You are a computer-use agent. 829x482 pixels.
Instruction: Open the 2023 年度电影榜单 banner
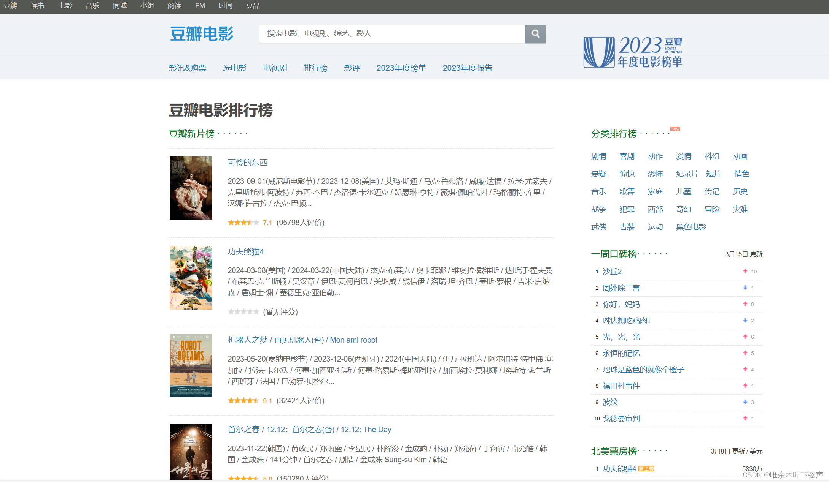[x=633, y=52]
